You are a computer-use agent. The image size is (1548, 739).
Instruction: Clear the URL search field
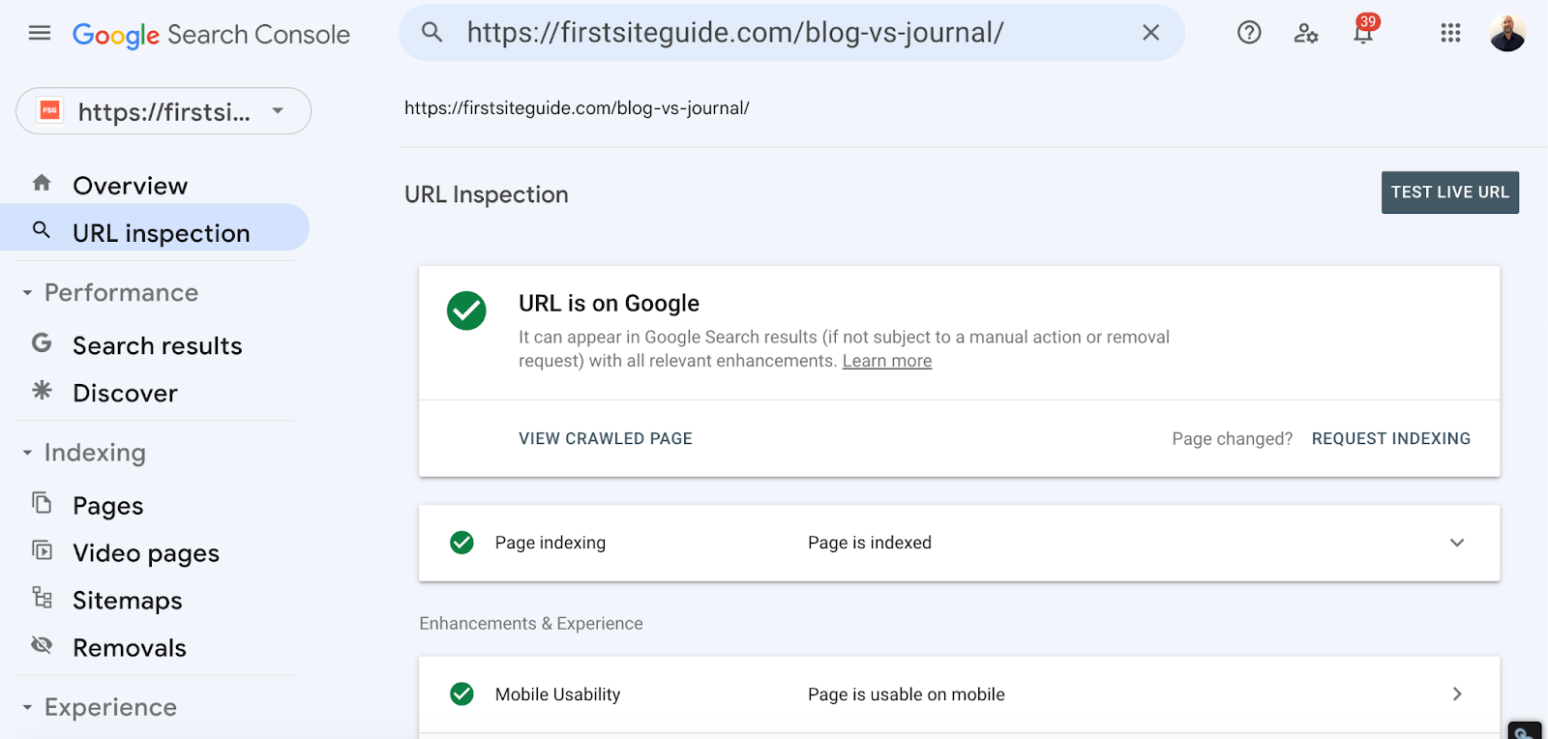coord(1150,33)
